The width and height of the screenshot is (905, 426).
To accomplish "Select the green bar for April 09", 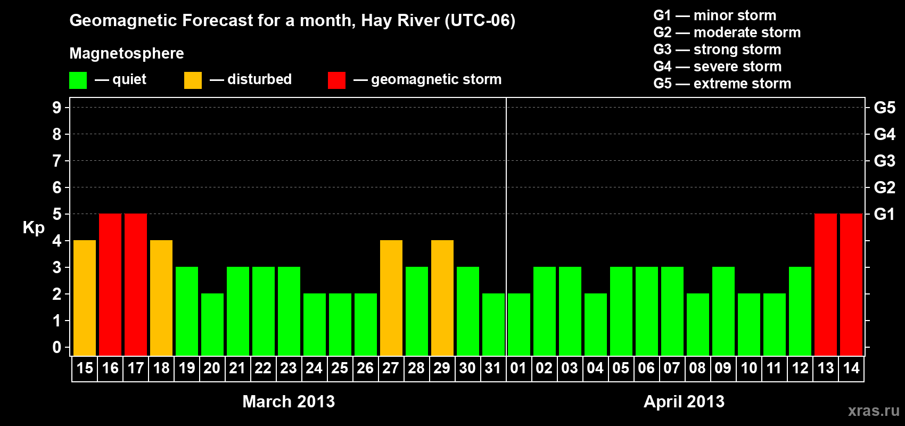I will 723,311.
